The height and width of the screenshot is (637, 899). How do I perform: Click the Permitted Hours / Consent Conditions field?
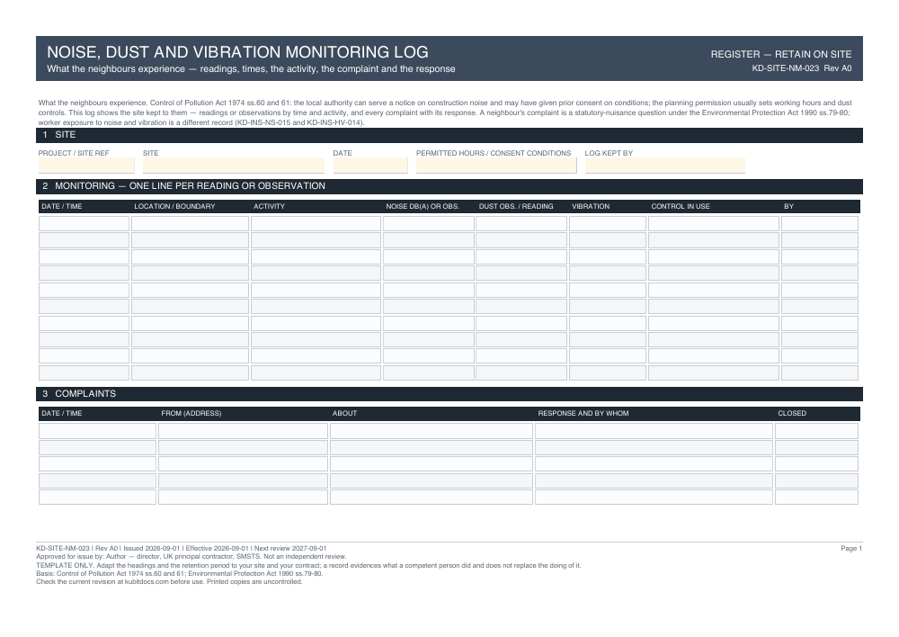click(x=496, y=166)
